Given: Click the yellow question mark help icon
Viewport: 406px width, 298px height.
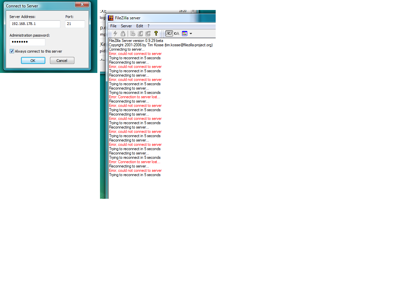Looking at the screenshot, I should pyautogui.click(x=156, y=34).
